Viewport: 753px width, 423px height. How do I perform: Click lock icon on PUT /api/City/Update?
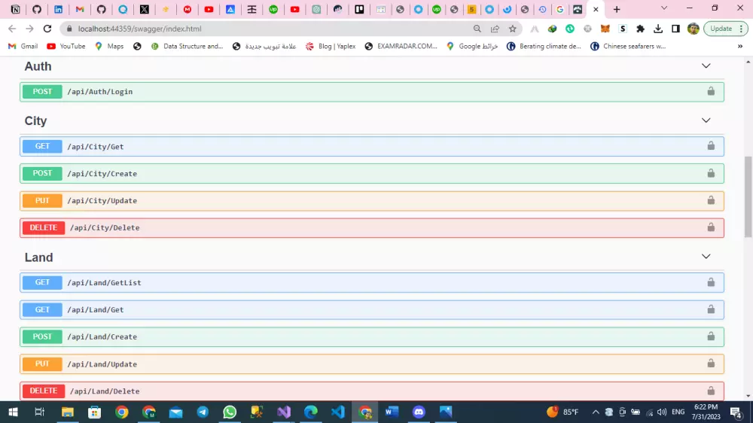click(x=711, y=200)
